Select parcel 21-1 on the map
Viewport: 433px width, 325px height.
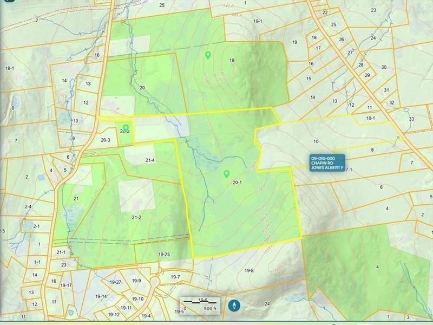click(x=61, y=252)
